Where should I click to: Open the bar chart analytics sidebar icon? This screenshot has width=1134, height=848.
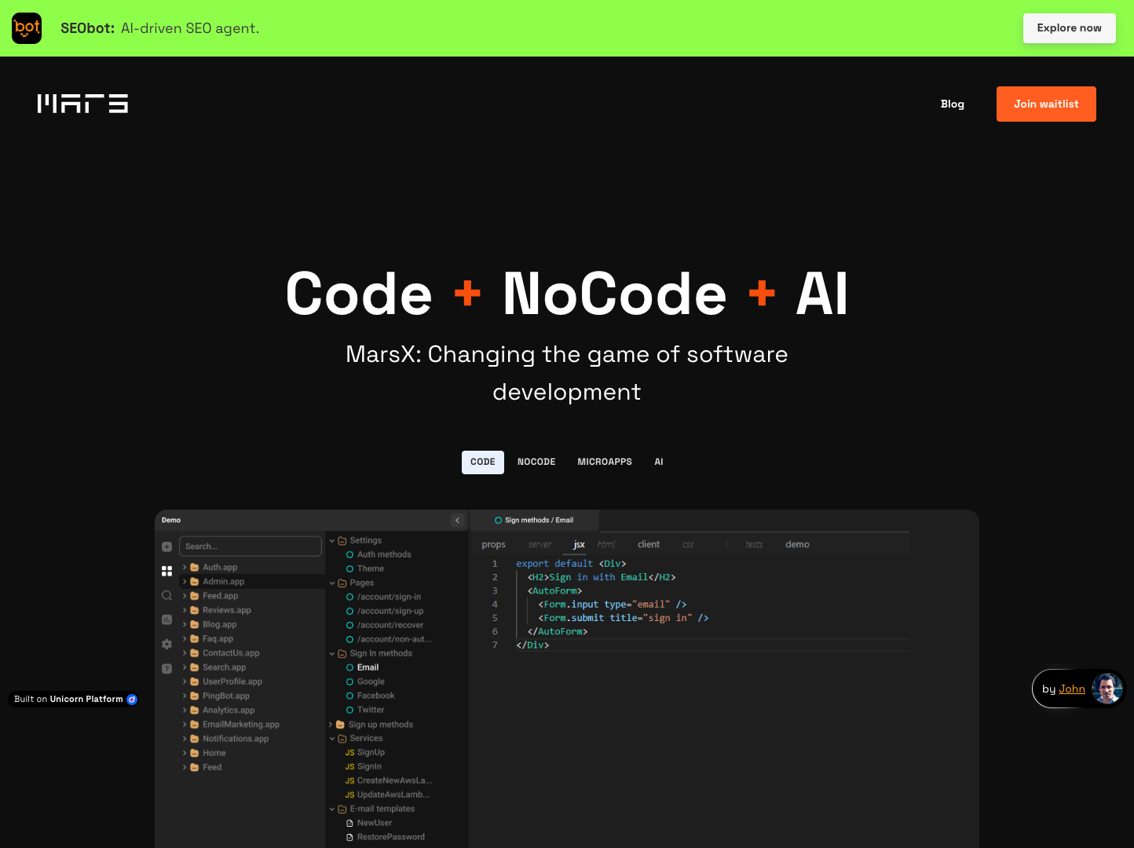click(166, 620)
